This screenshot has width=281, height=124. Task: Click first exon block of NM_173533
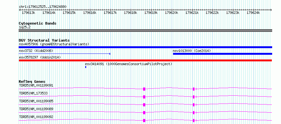144,97
